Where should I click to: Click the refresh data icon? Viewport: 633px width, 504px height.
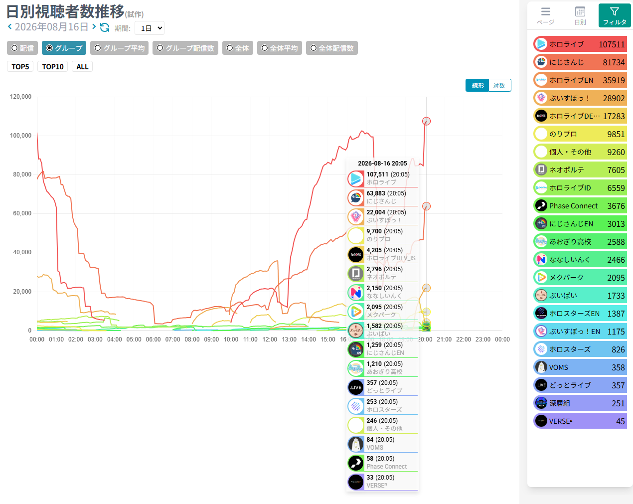coord(105,27)
